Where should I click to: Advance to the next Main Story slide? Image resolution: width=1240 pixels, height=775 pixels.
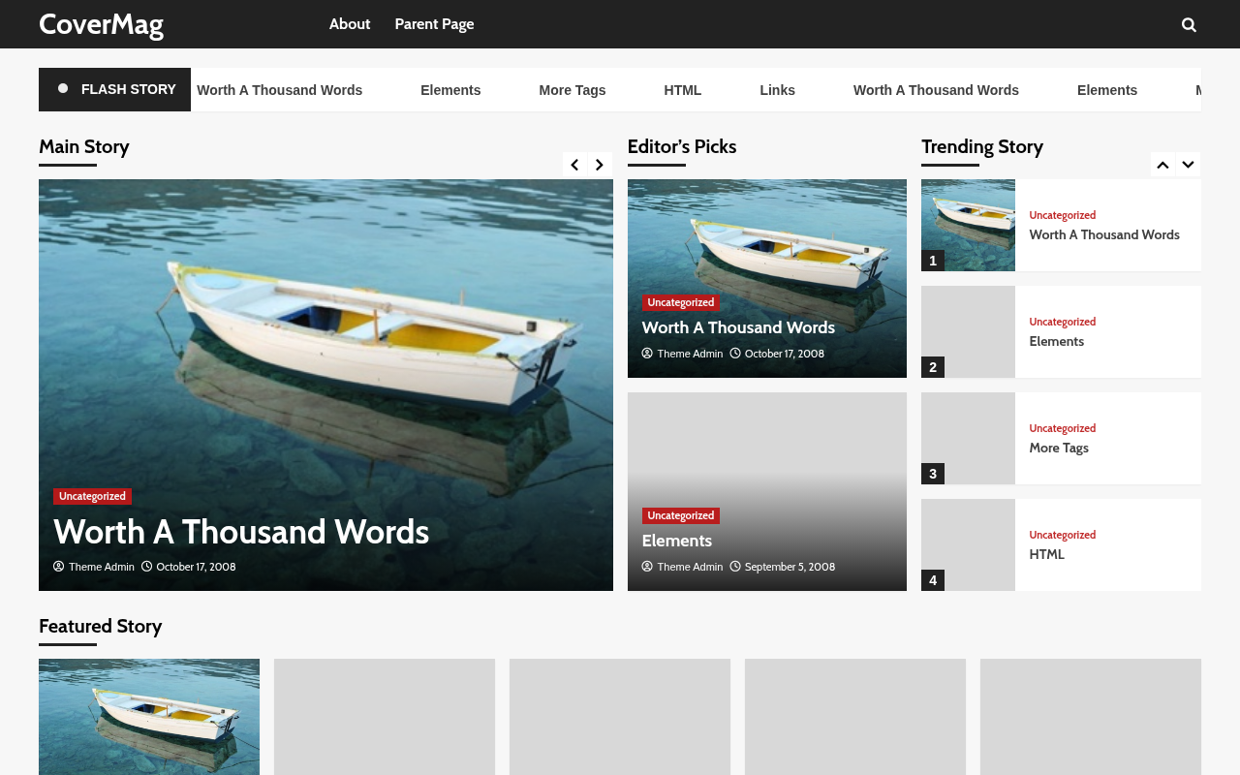coord(600,165)
